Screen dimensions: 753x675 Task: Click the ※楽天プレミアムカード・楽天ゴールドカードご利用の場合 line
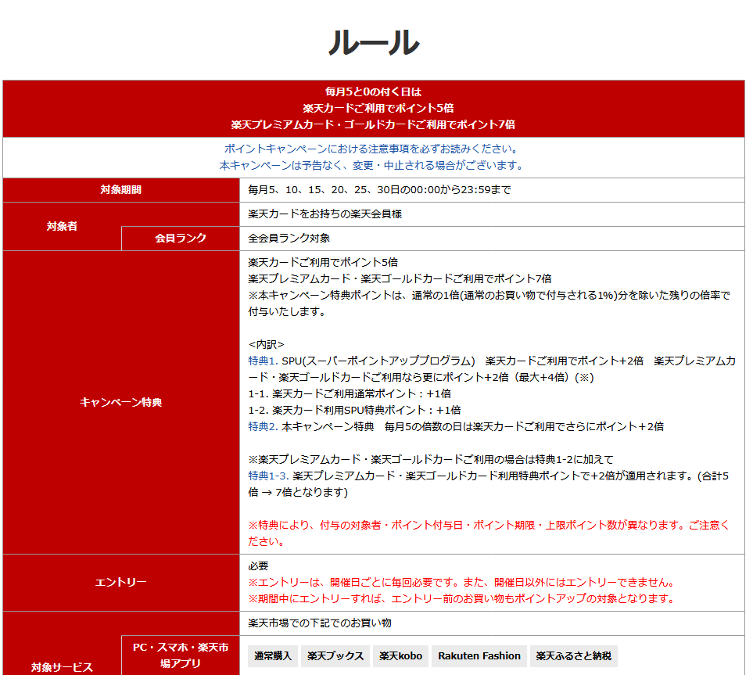[431, 459]
